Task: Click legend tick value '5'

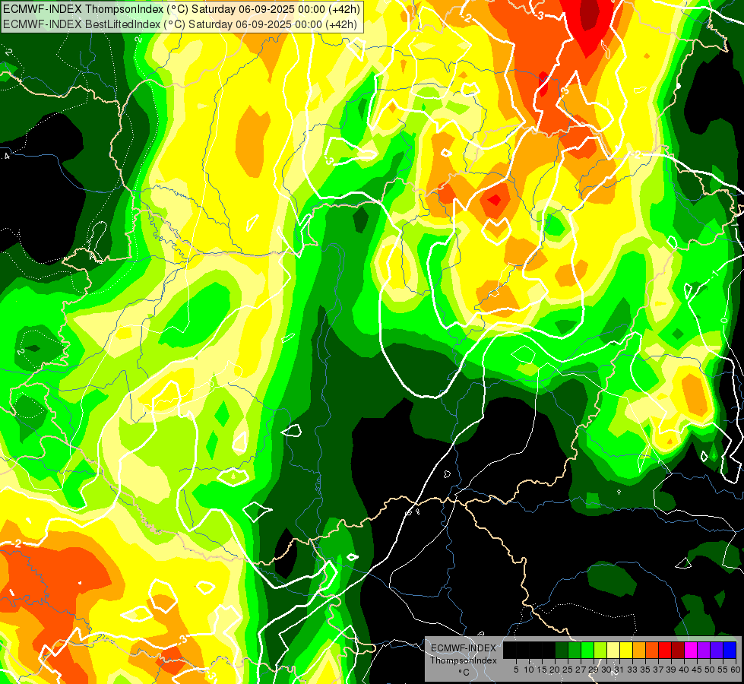Action: pyautogui.click(x=516, y=670)
